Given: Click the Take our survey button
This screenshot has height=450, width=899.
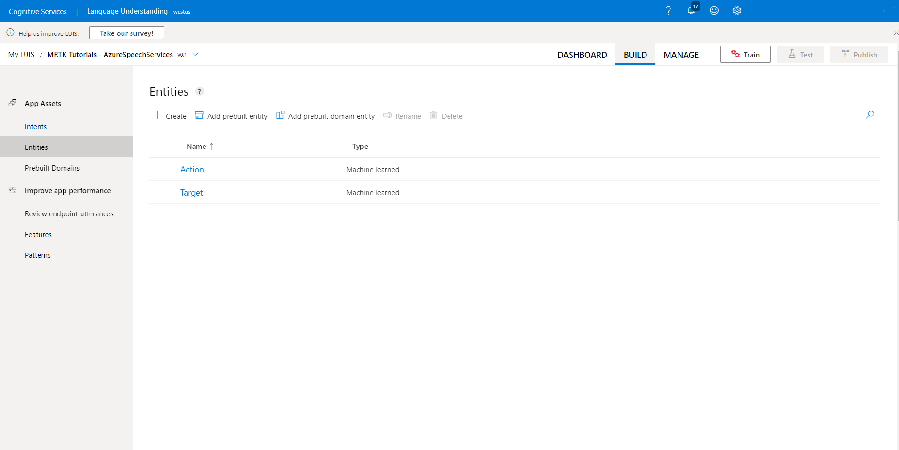Looking at the screenshot, I should [x=126, y=33].
